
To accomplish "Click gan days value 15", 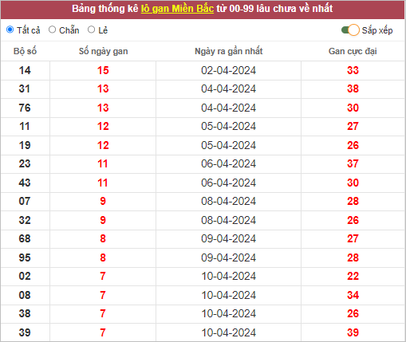I will (103, 70).
